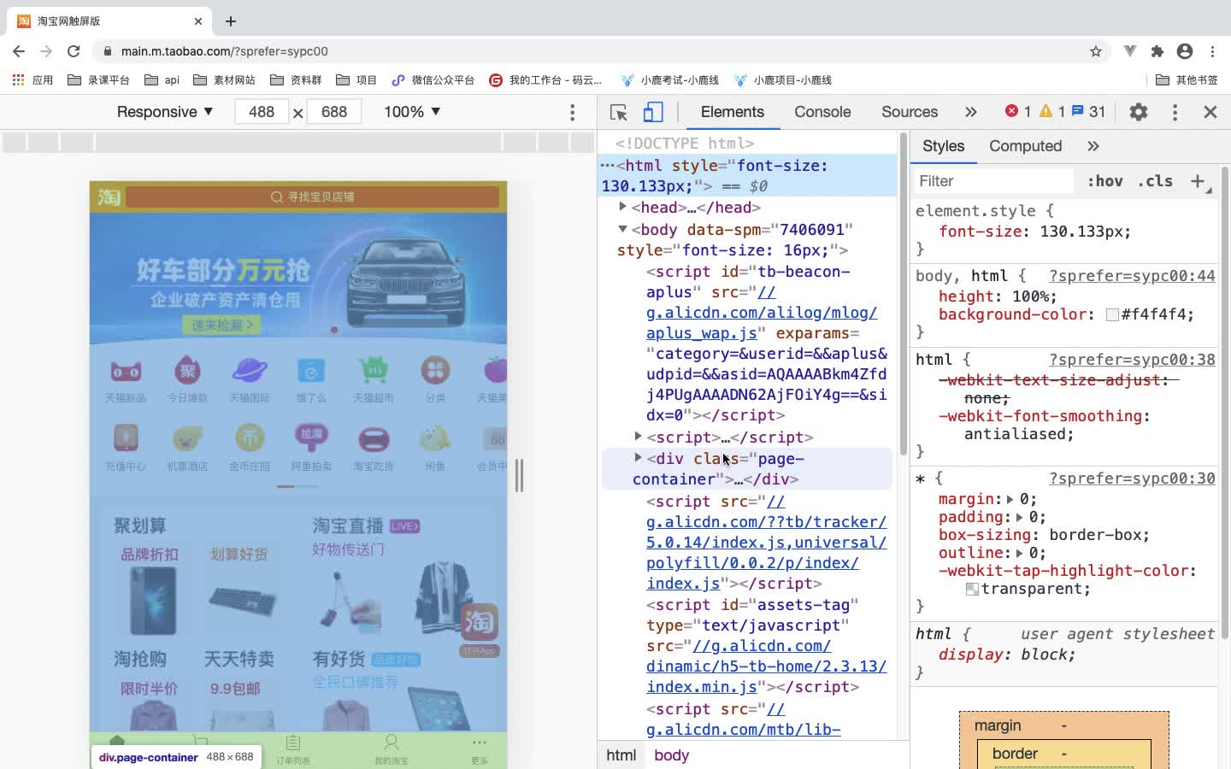
Task: Expand the margin shorthand property
Action: [1010, 499]
